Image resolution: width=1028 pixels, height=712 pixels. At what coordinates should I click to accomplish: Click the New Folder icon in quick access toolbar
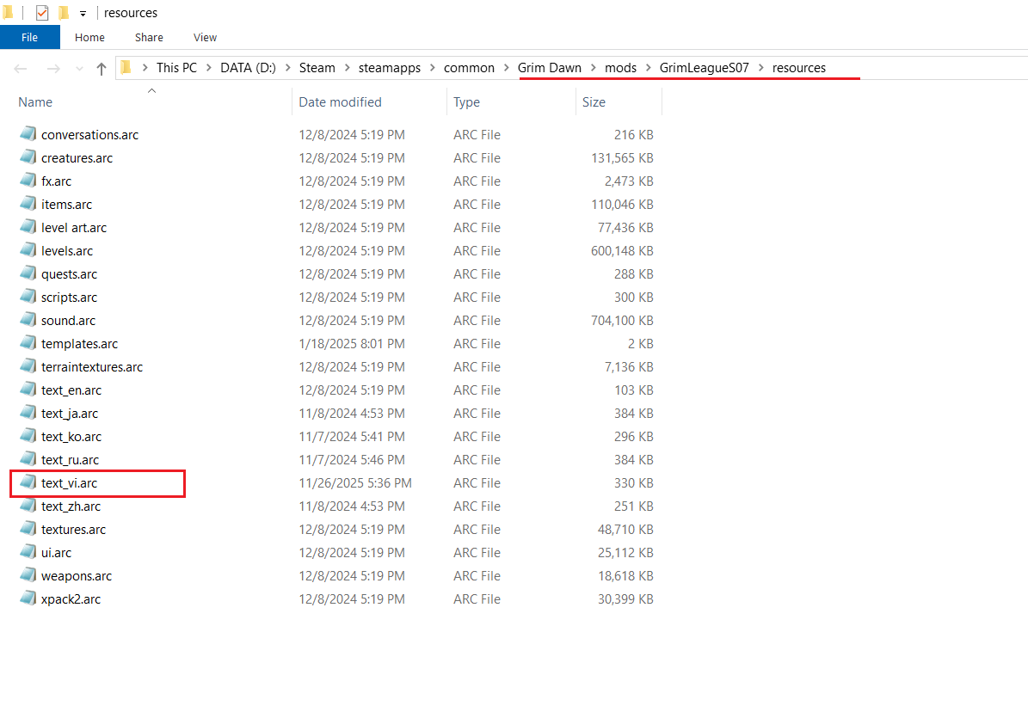(x=64, y=13)
